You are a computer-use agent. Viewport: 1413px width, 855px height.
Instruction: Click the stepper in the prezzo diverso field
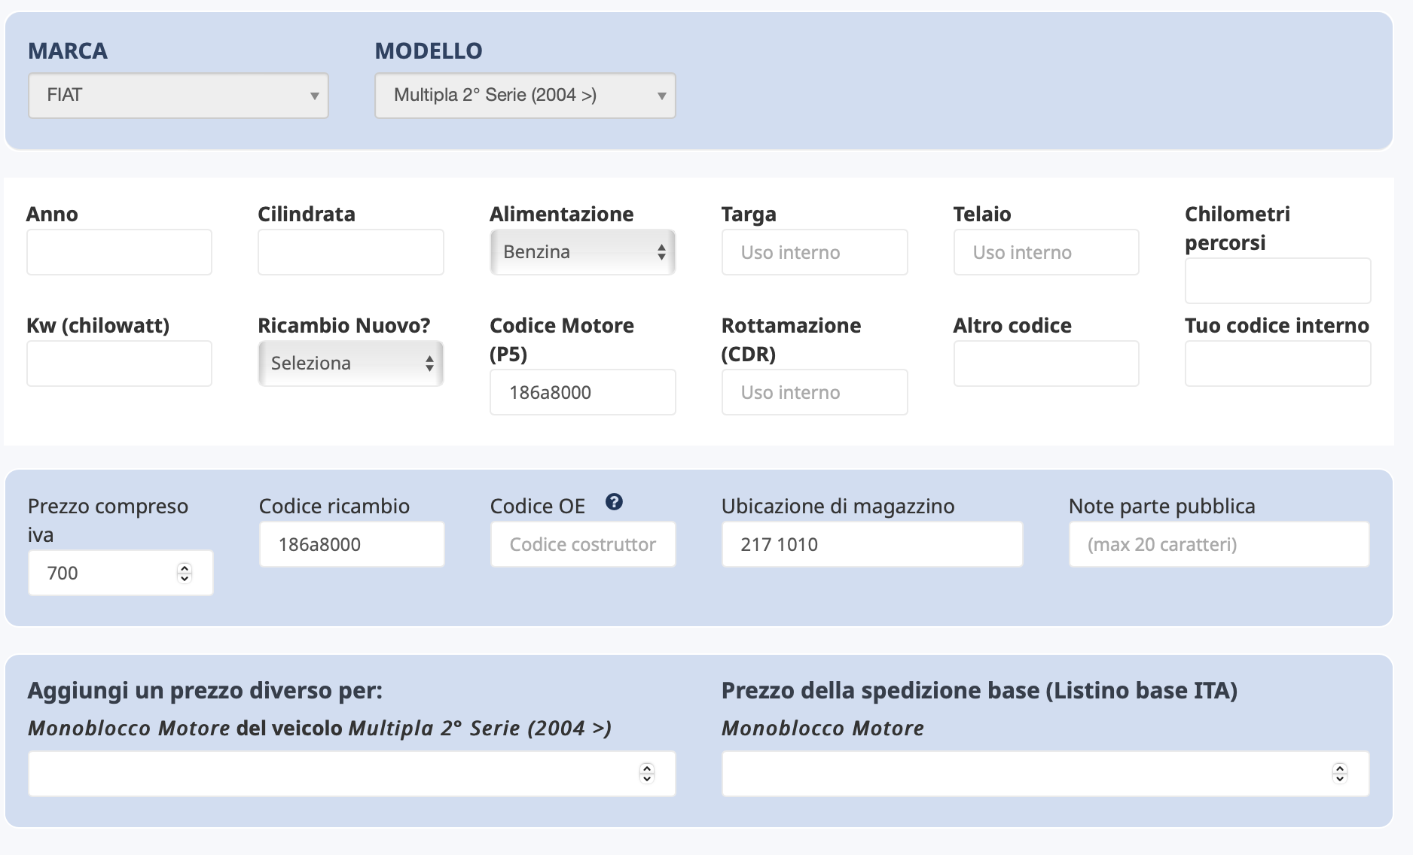pos(647,773)
